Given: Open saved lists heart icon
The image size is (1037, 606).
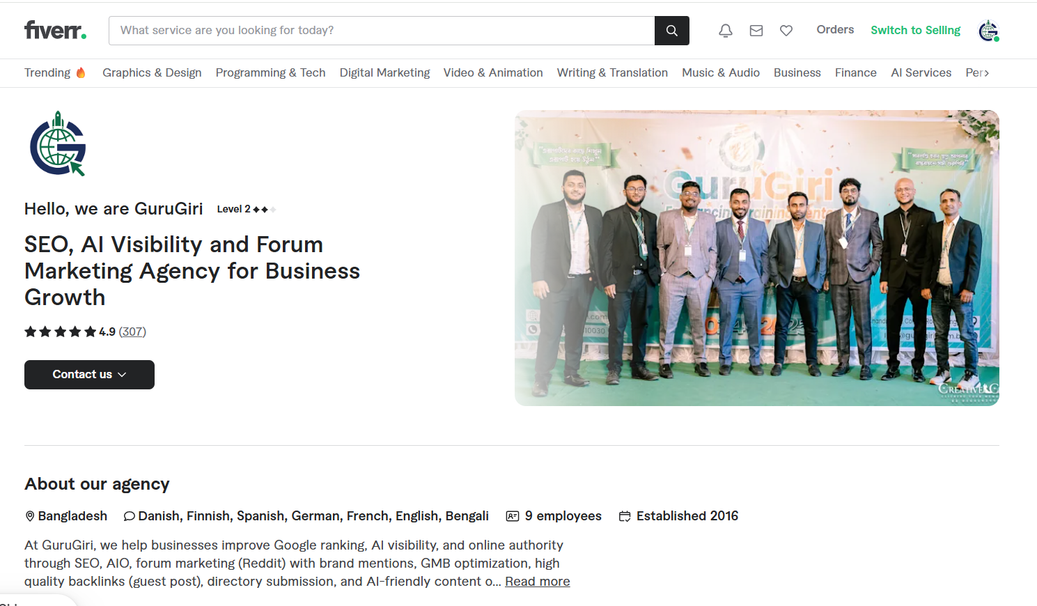Looking at the screenshot, I should [786, 31].
